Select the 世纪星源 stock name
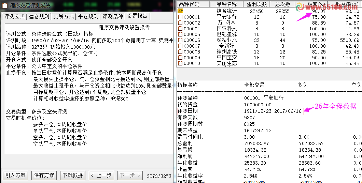The height and width of the screenshot is (183, 362). [x=227, y=34]
